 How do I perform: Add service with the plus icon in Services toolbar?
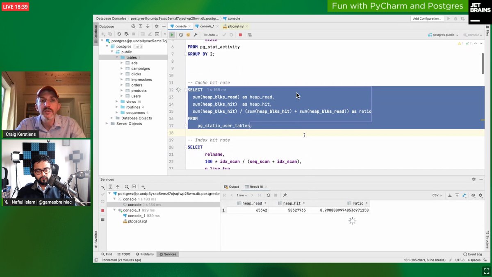pos(143,187)
